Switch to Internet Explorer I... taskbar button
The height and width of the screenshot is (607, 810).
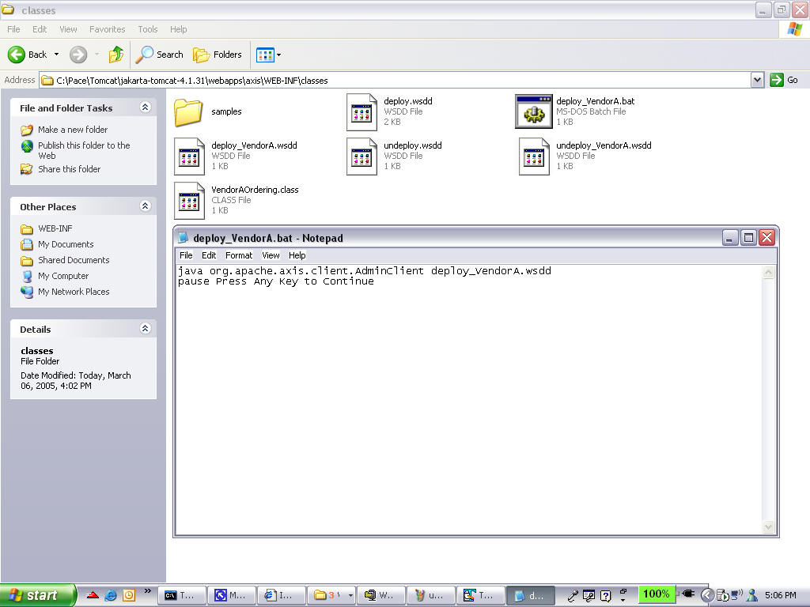pyautogui.click(x=282, y=595)
